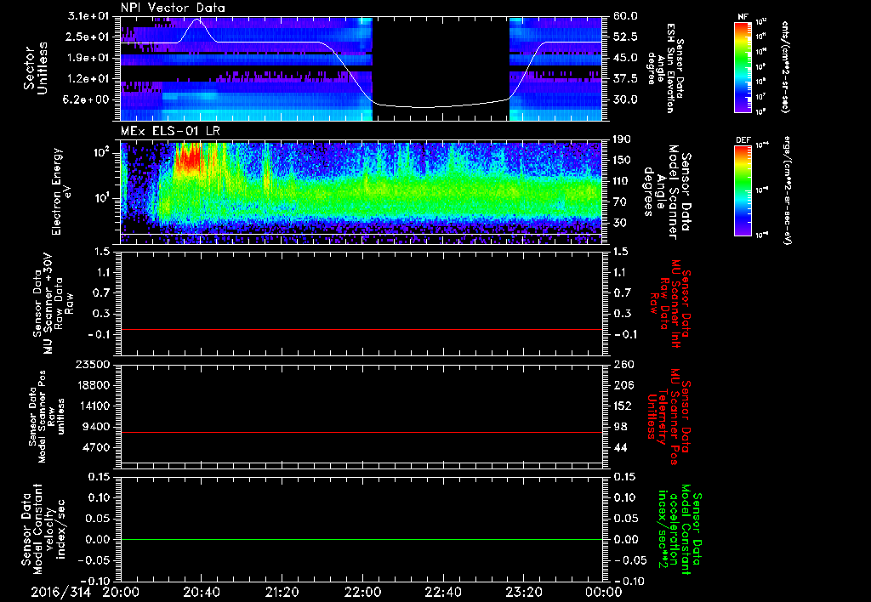The width and height of the screenshot is (871, 602).
Task: Click the green "Model Constant acceleration" label
Action: [680, 531]
